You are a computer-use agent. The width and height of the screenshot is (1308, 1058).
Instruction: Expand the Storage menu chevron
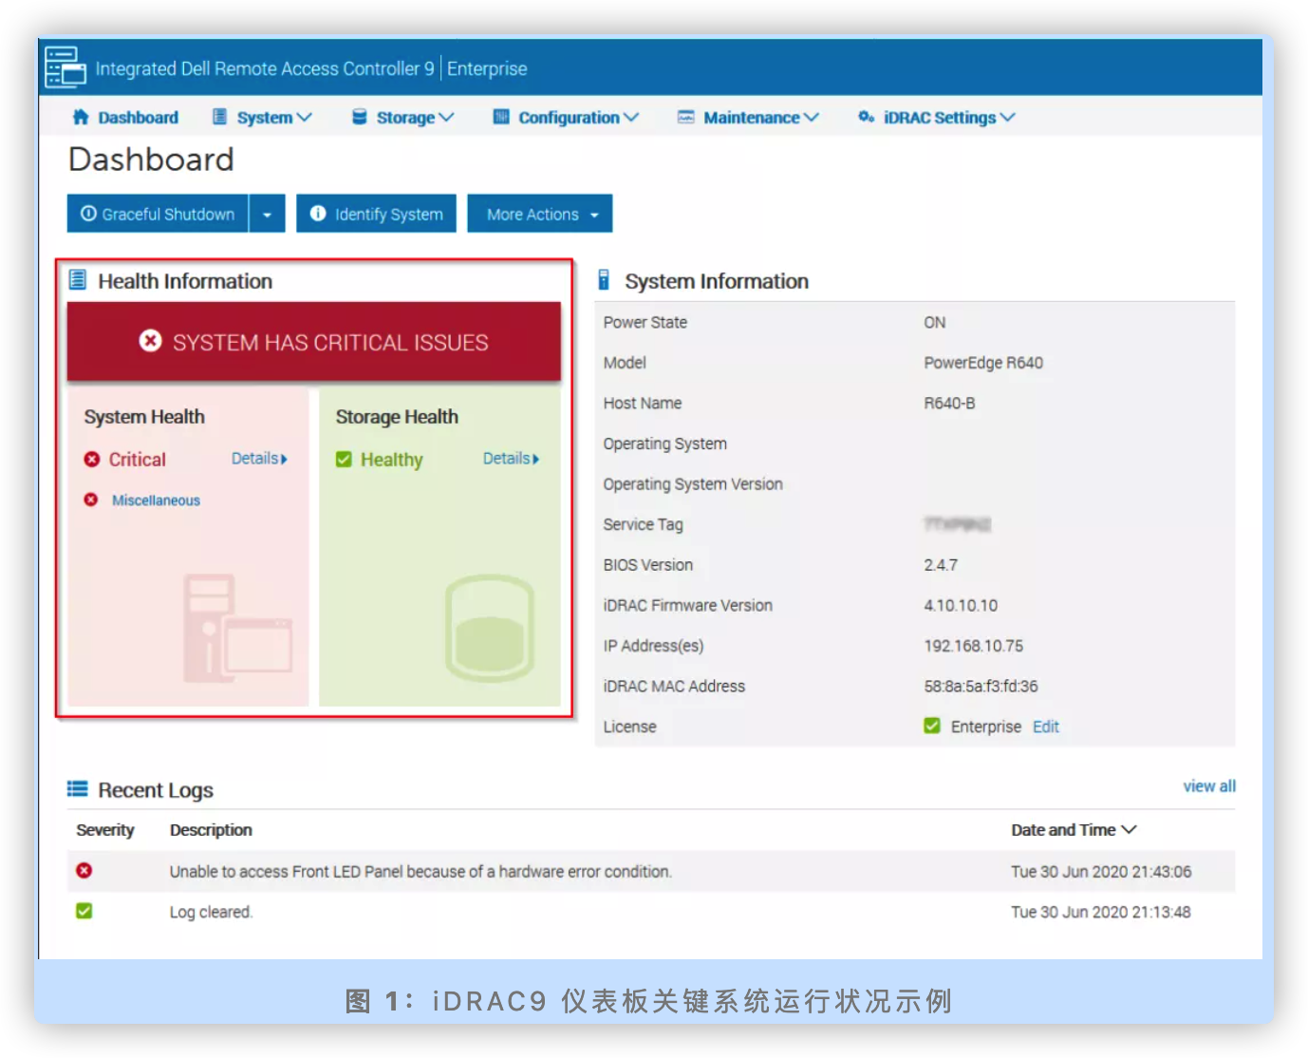click(x=446, y=117)
